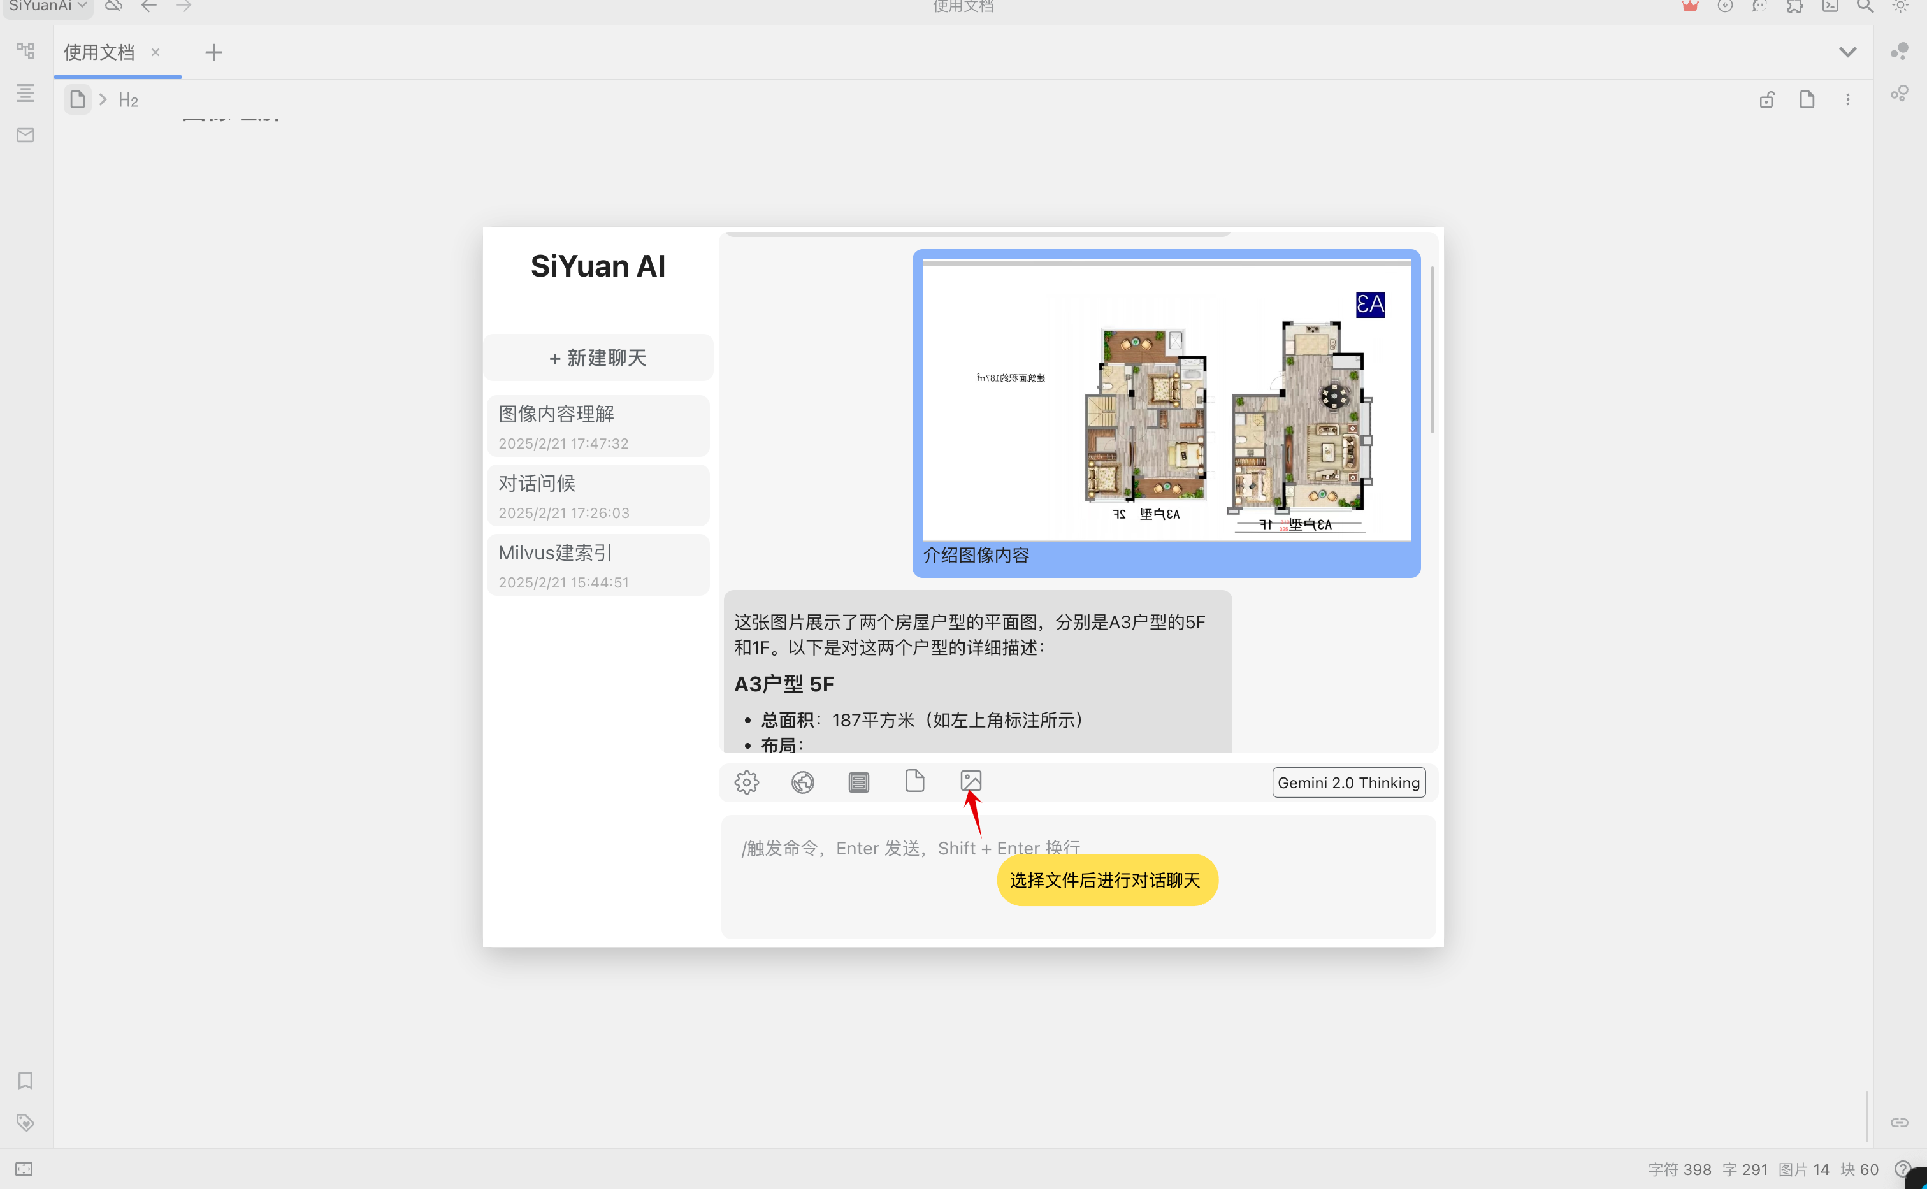Viewport: 1927px width, 1189px height.
Task: Open the plugin marketplace puzzle icon
Action: pyautogui.click(x=1795, y=6)
